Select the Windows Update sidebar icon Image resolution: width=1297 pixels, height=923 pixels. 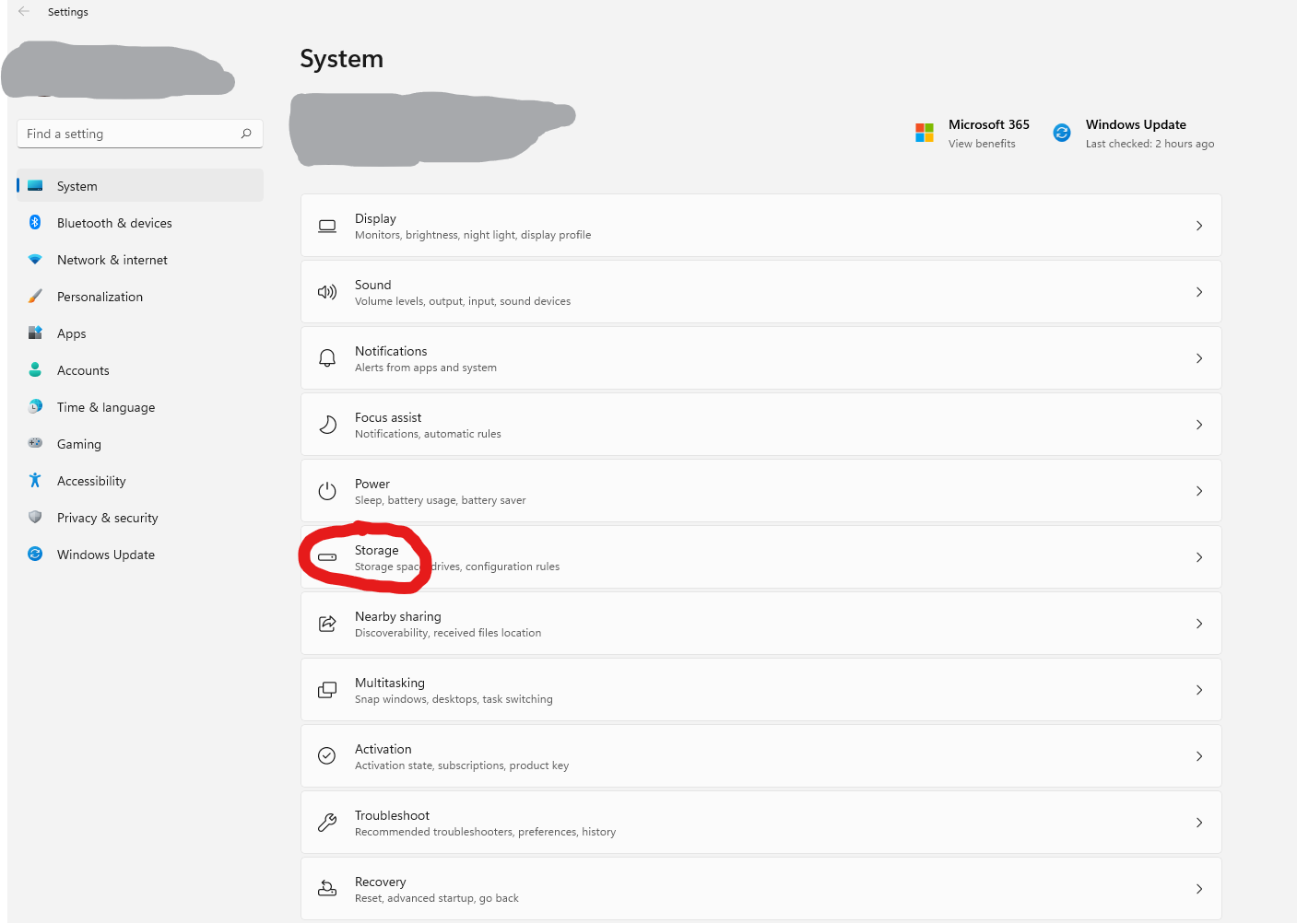[34, 554]
